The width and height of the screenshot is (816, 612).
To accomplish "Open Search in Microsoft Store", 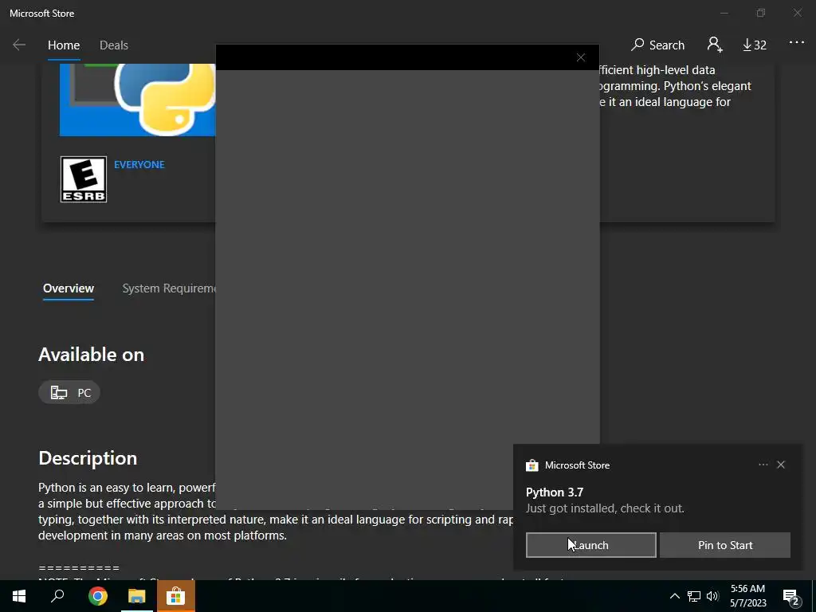I will (657, 45).
